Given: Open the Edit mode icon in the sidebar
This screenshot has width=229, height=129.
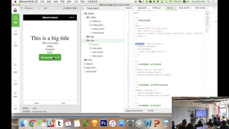Looking at the screenshot, I should pyautogui.click(x=15, y=20).
